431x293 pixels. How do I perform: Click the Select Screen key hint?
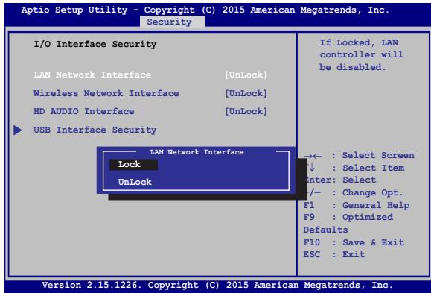click(x=359, y=155)
